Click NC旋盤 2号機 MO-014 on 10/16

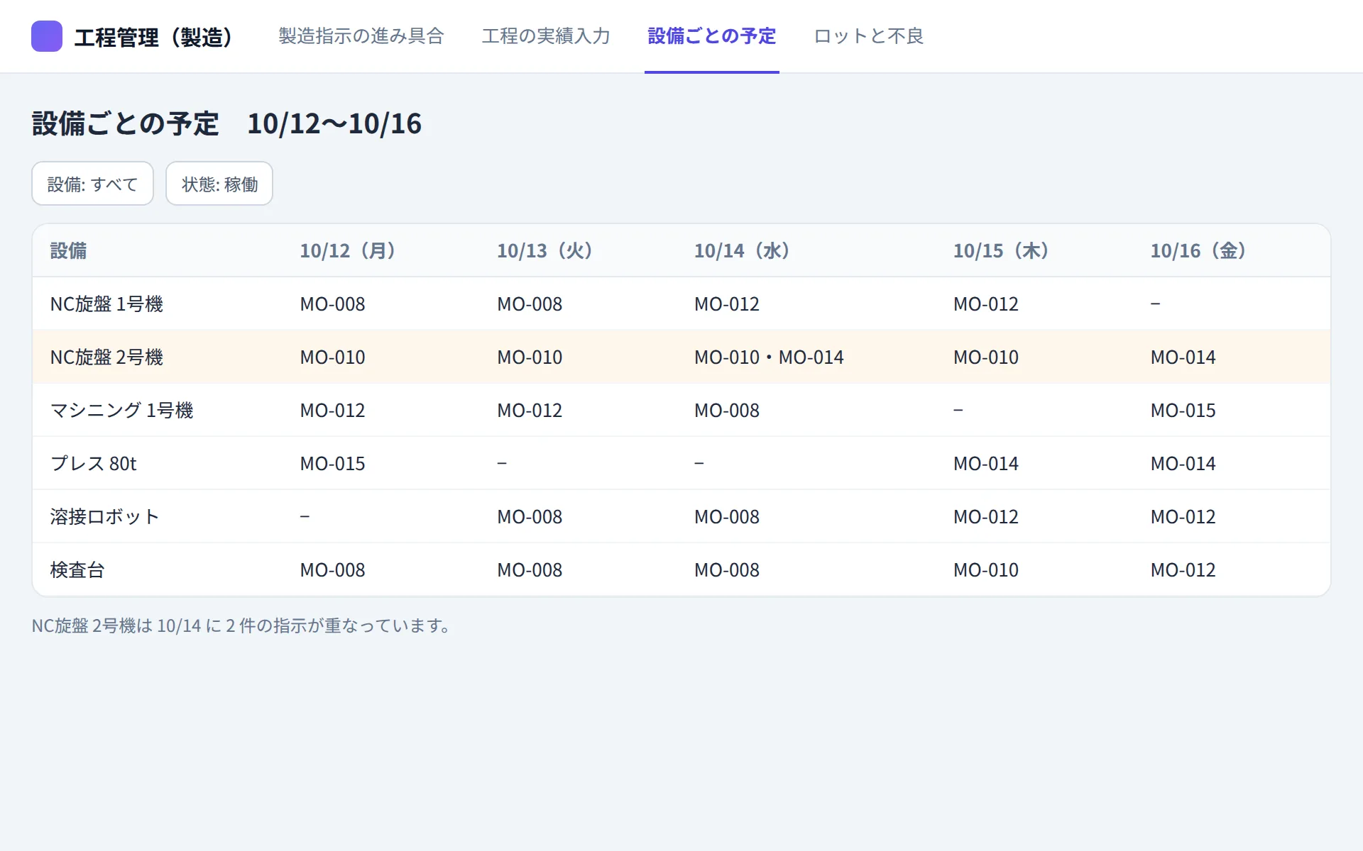pos(1183,357)
